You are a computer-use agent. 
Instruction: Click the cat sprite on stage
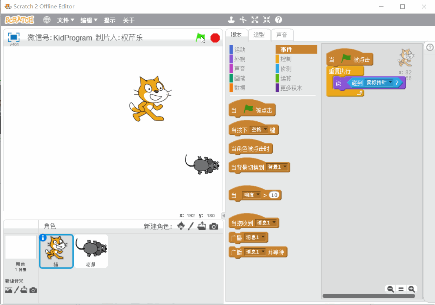click(150, 99)
